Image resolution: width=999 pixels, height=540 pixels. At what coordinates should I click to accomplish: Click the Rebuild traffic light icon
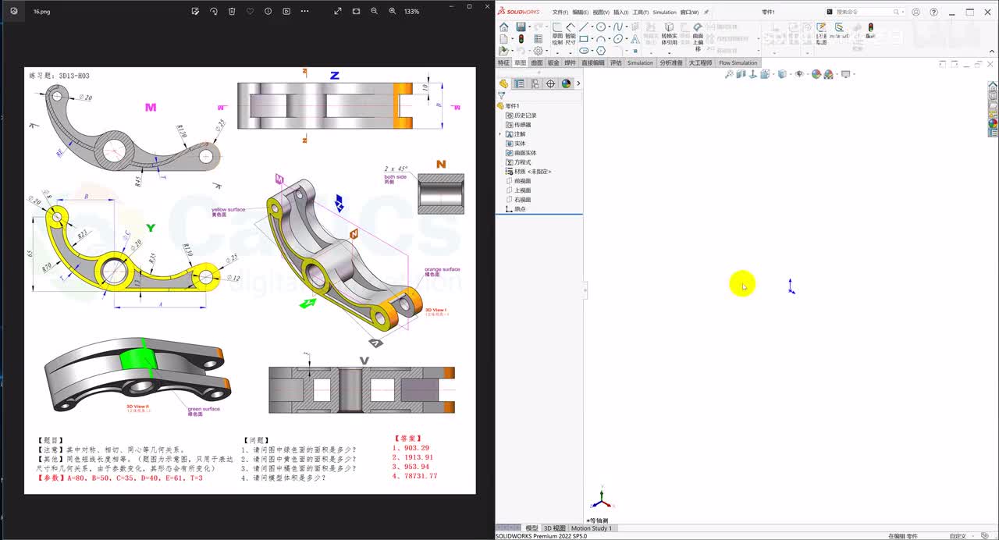[521, 39]
